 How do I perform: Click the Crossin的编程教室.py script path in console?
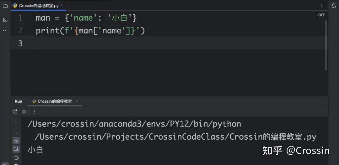click(175, 137)
